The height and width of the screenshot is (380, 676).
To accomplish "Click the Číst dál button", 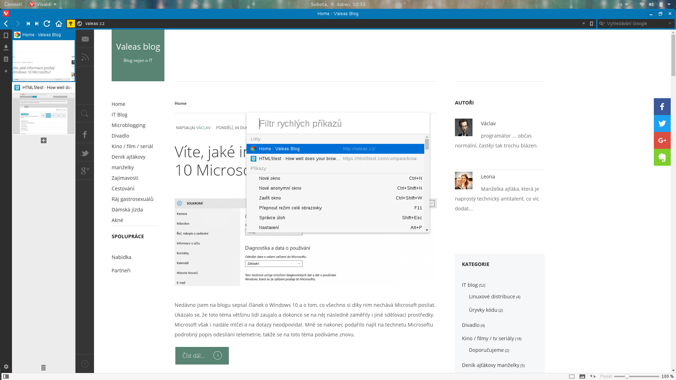I will point(202,356).
